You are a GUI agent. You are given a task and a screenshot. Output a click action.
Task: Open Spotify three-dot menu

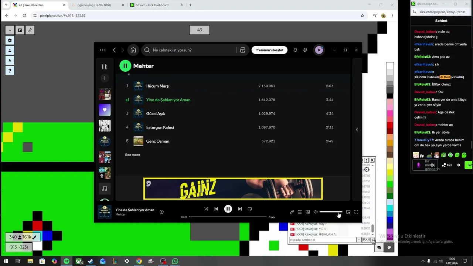click(x=103, y=50)
